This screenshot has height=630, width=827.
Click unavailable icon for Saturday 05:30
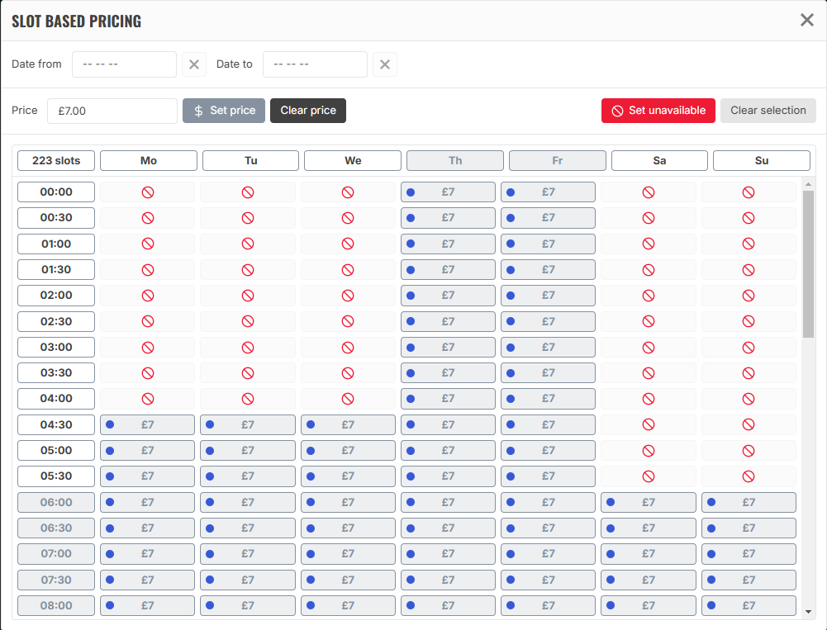(649, 476)
